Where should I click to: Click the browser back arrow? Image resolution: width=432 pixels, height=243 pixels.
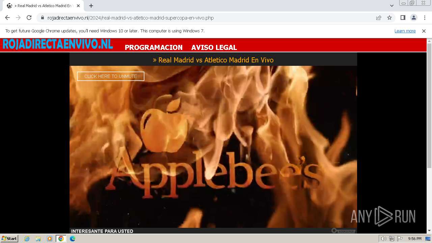click(x=7, y=18)
